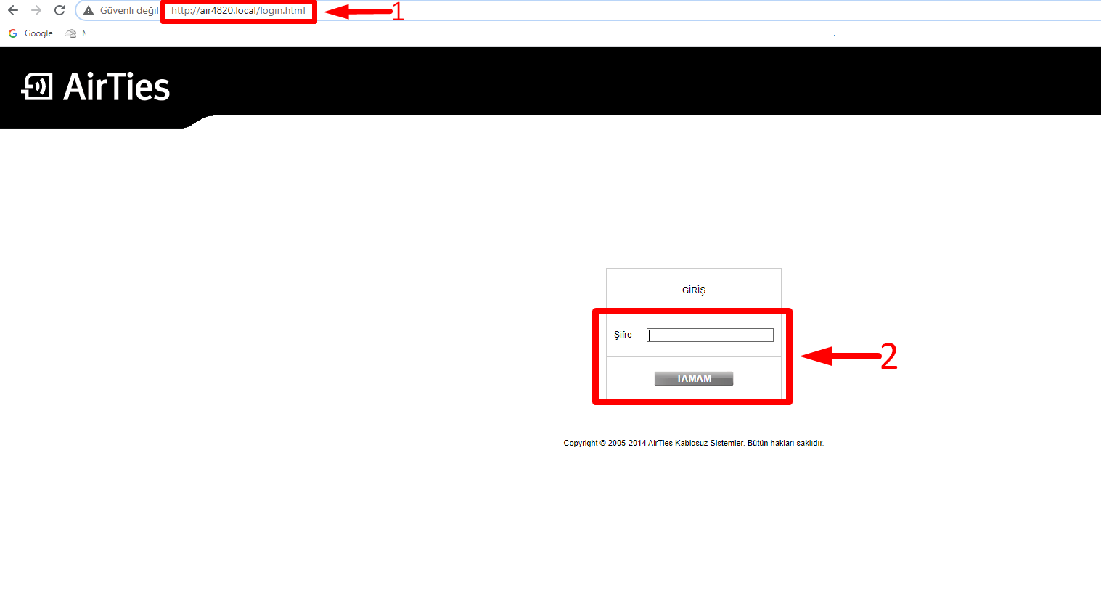Click the Güvenli değil security label
This screenshot has height=599, width=1101.
129,11
